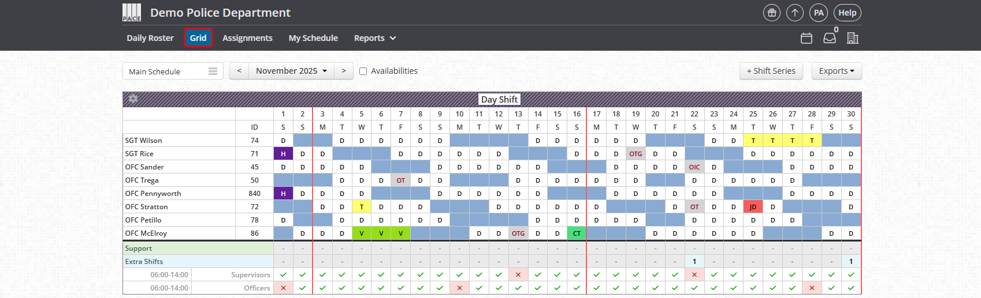Enable the Availabilities checkbox
The image size is (981, 298).
[x=363, y=71]
